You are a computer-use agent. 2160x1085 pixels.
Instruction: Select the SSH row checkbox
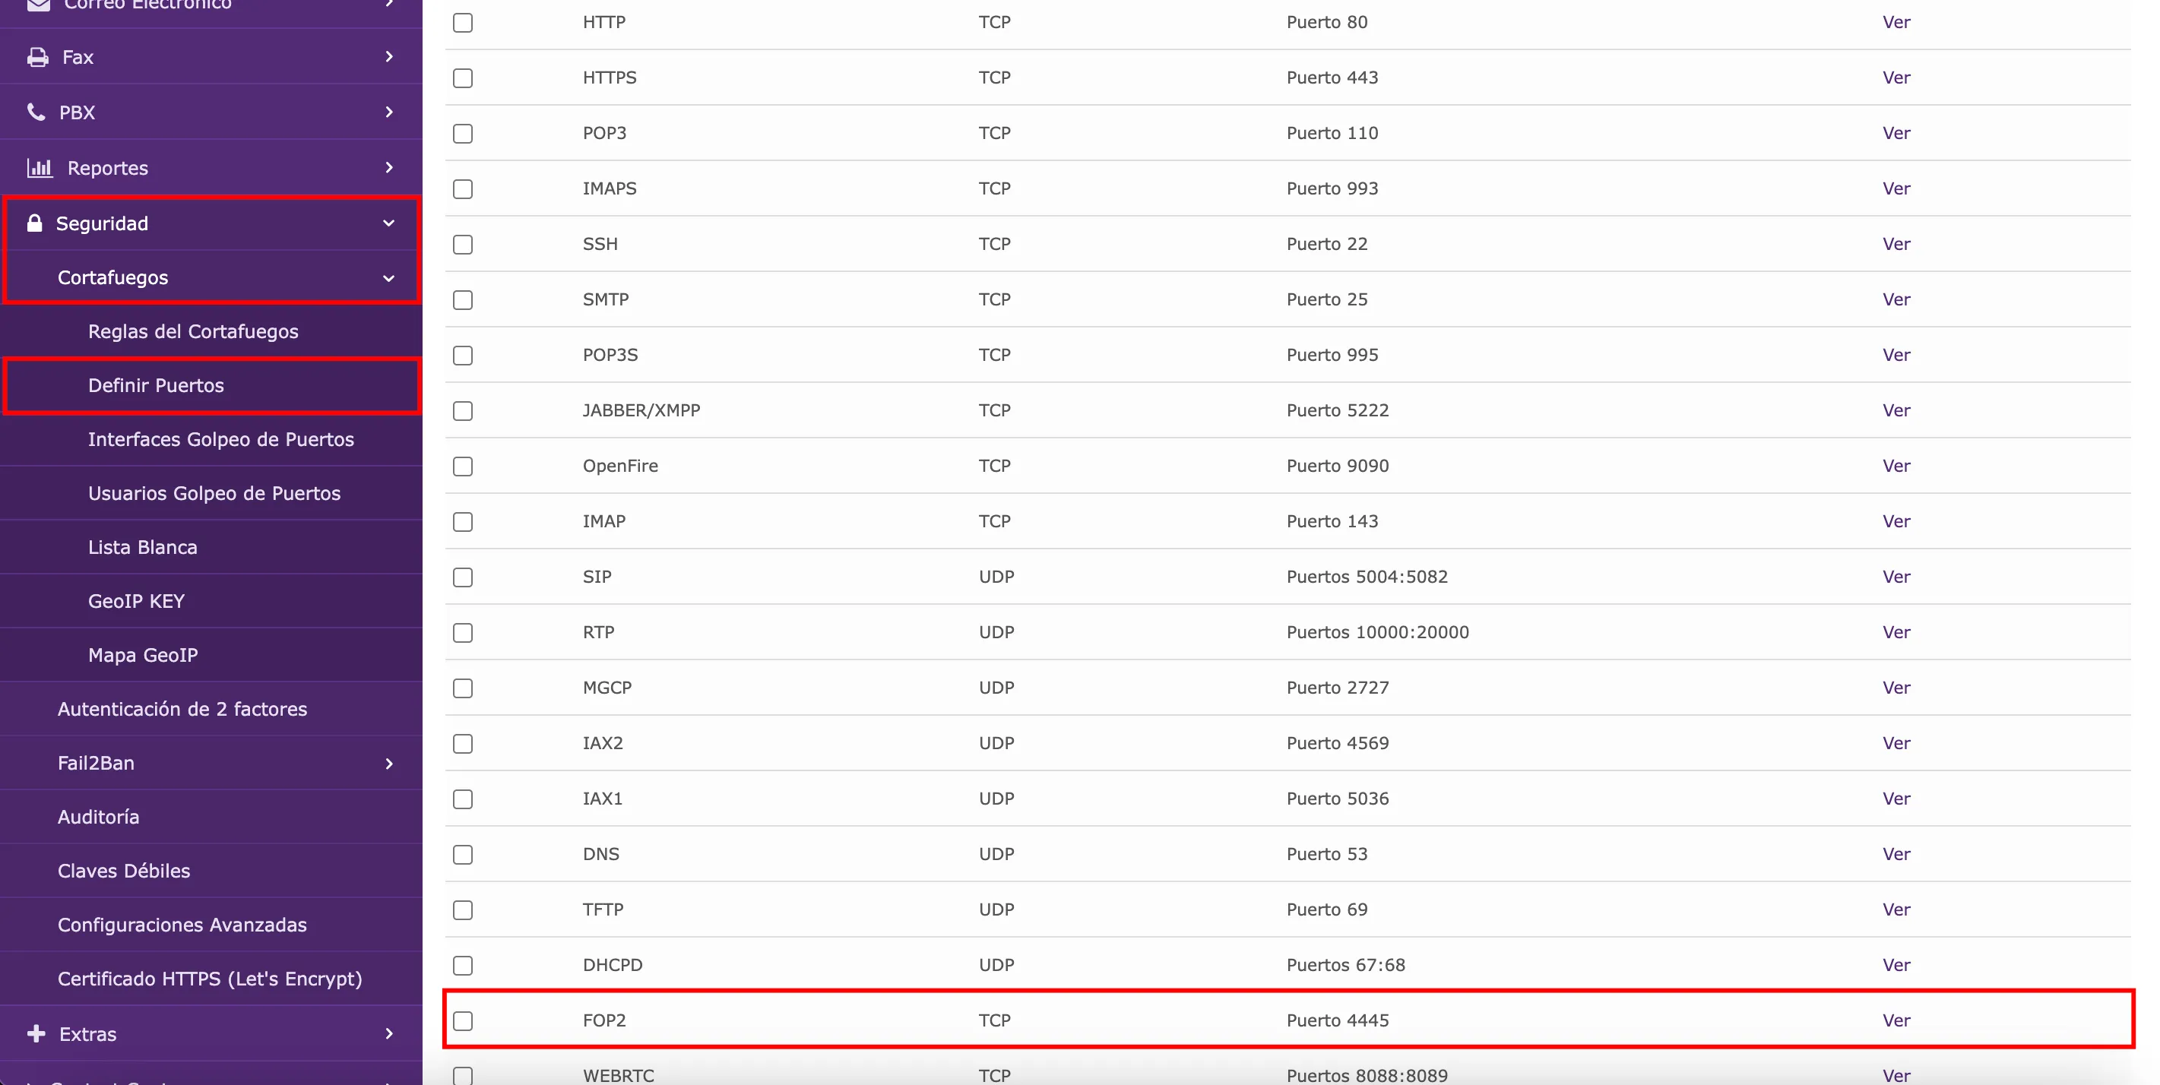(463, 244)
